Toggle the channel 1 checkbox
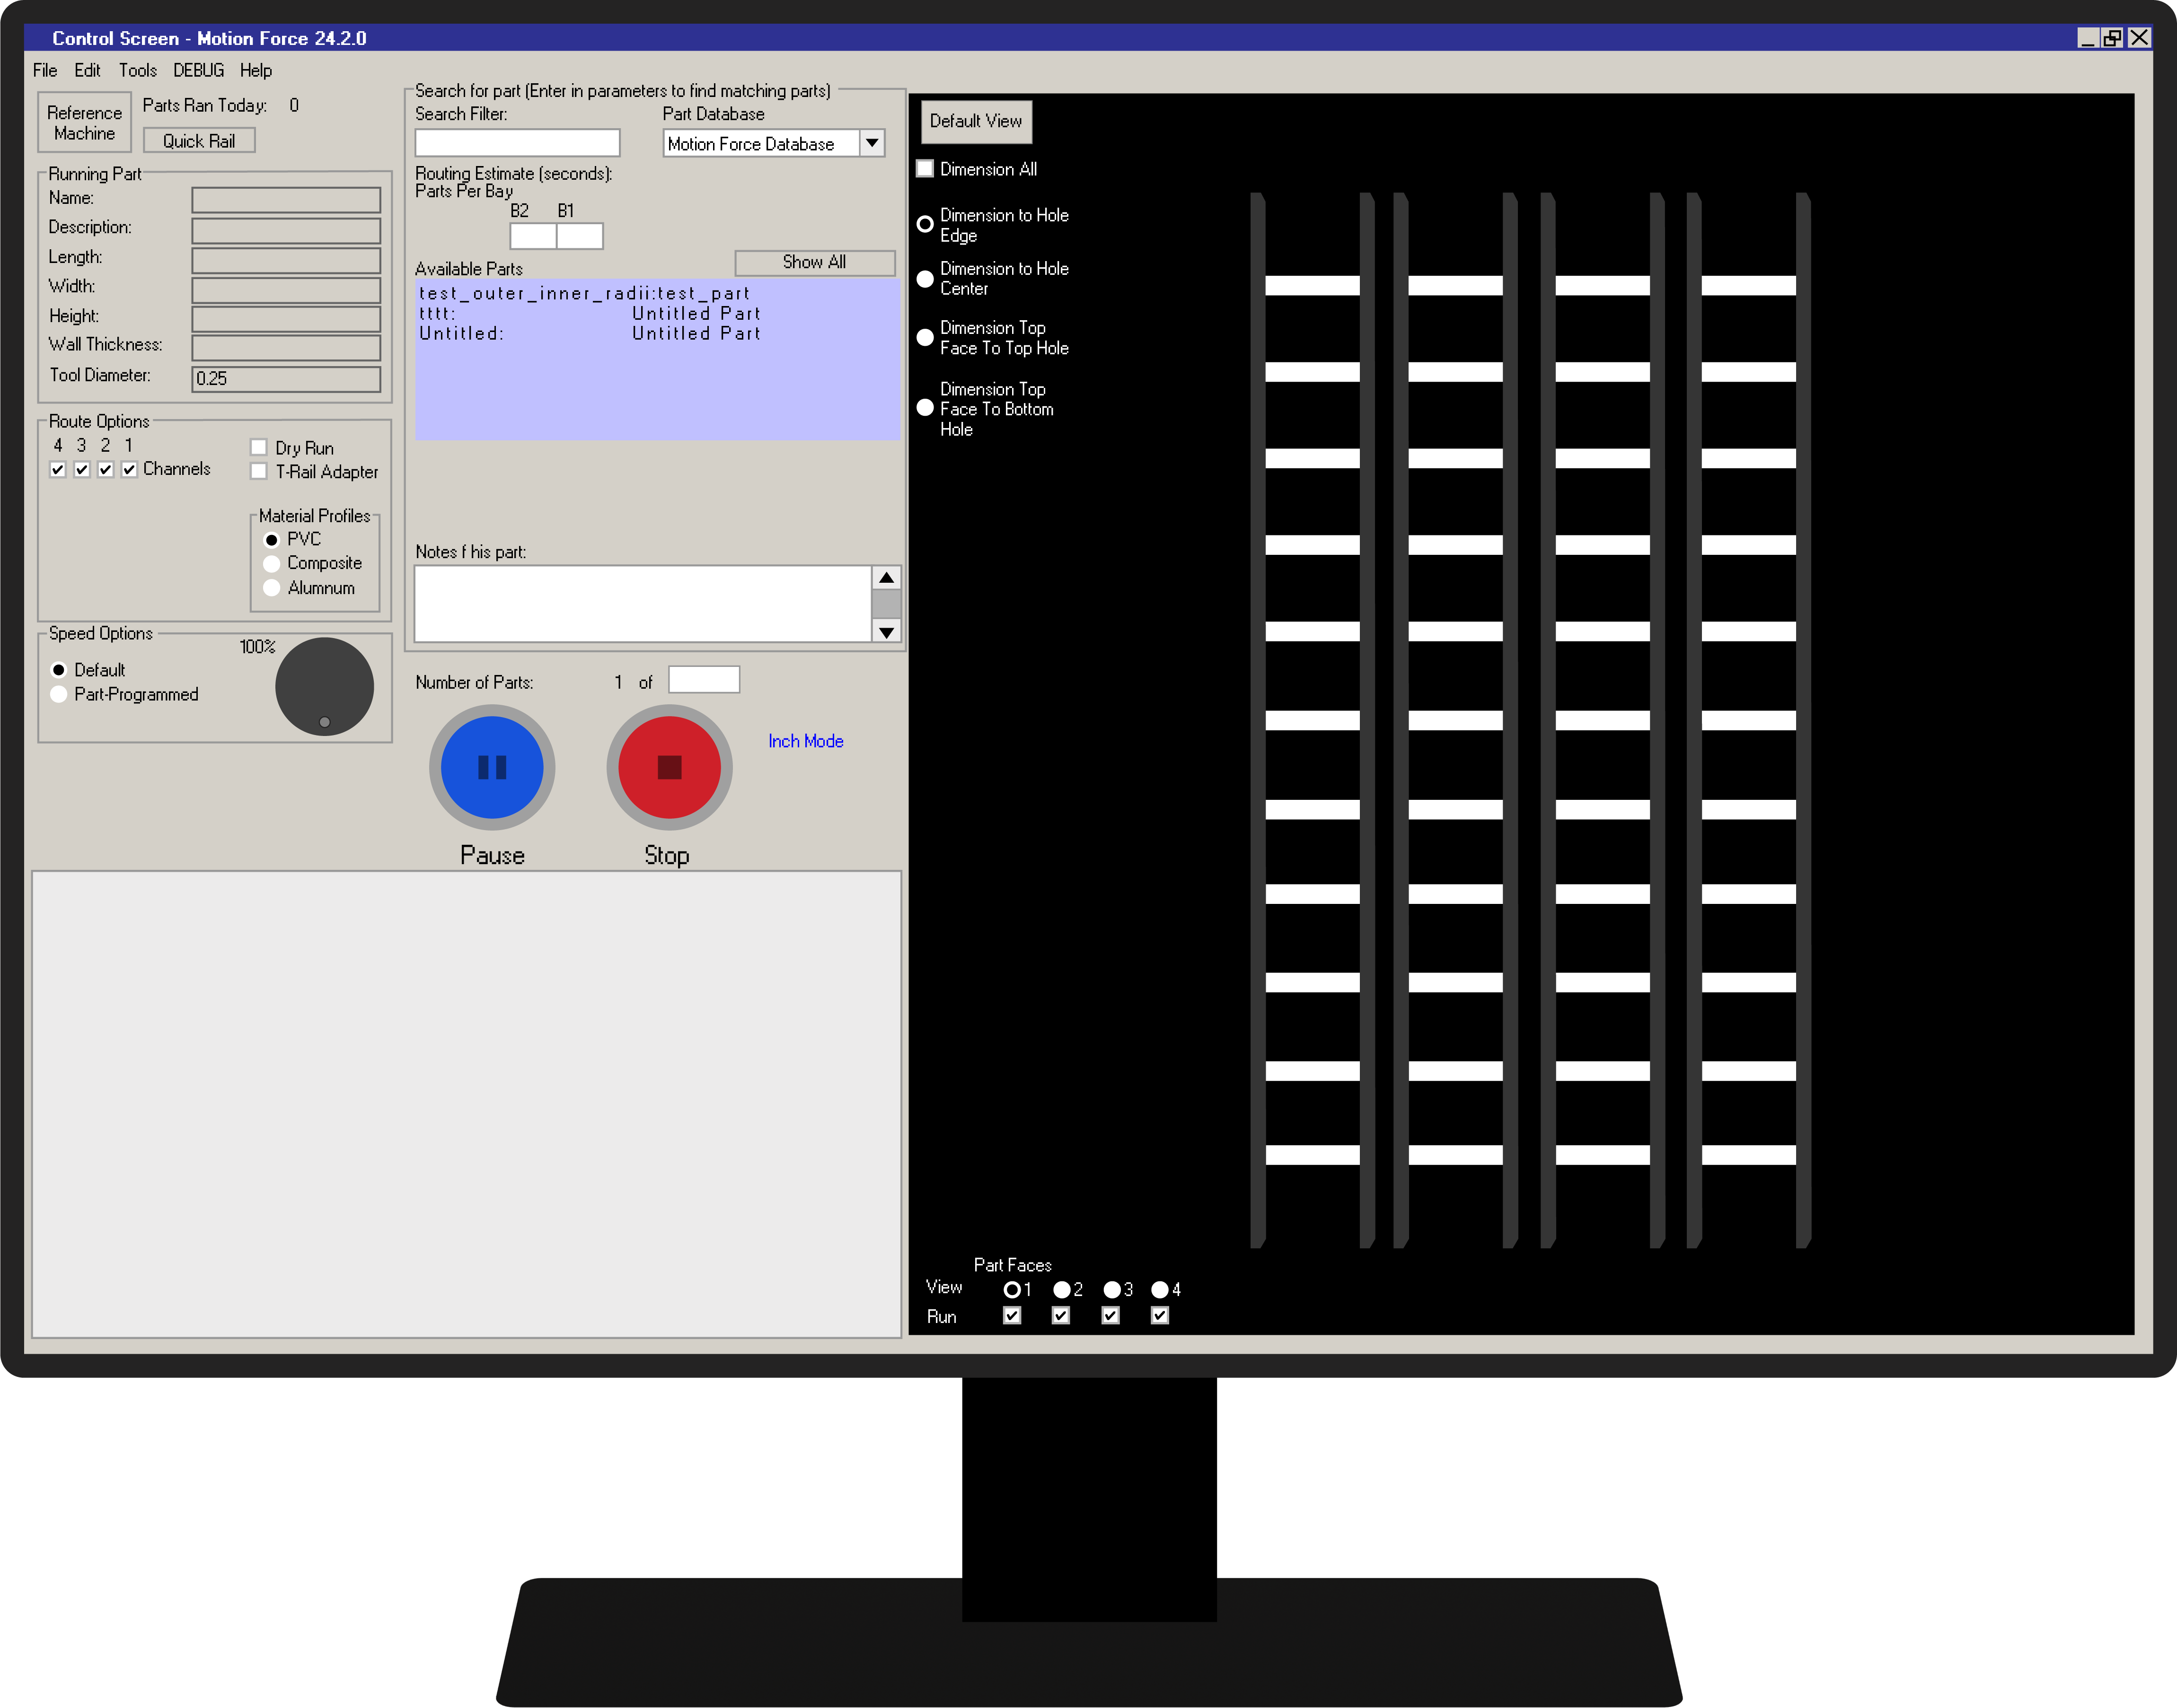This screenshot has width=2177, height=1708. click(129, 469)
